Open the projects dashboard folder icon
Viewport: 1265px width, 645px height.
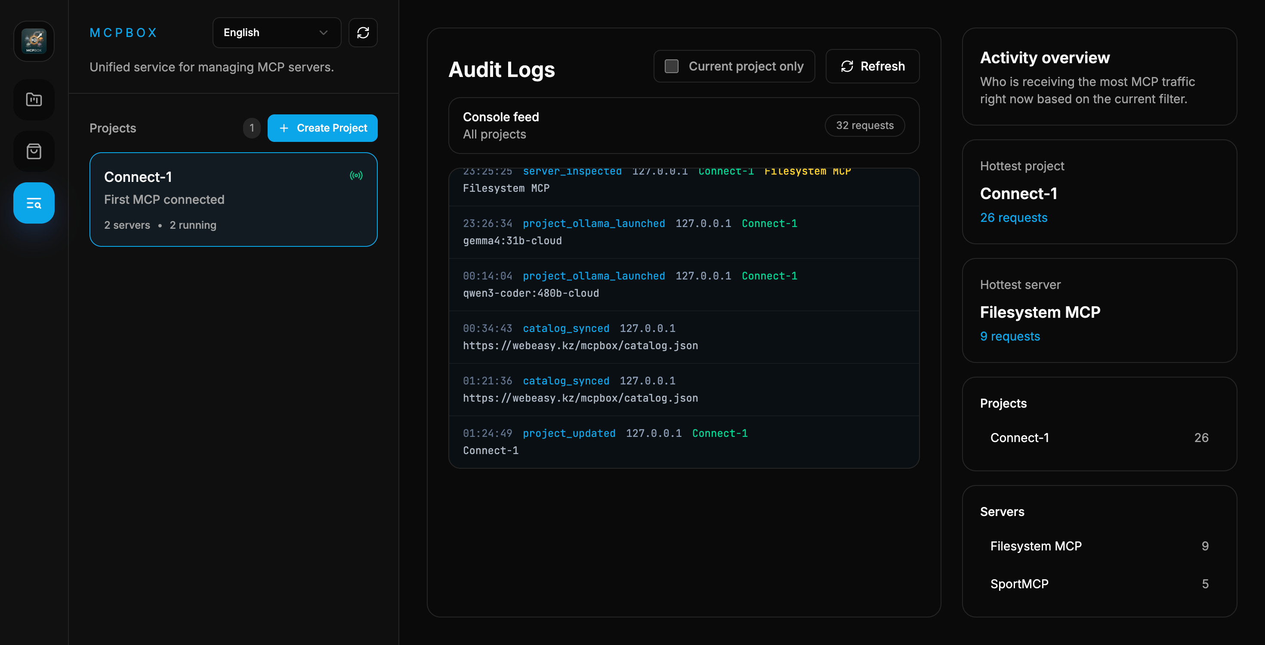coord(34,100)
